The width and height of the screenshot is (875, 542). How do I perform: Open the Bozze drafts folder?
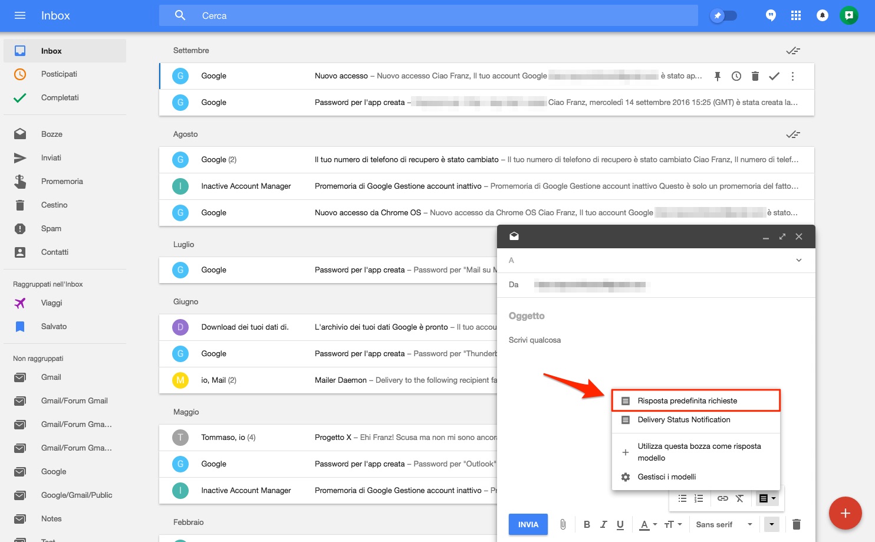(65, 134)
